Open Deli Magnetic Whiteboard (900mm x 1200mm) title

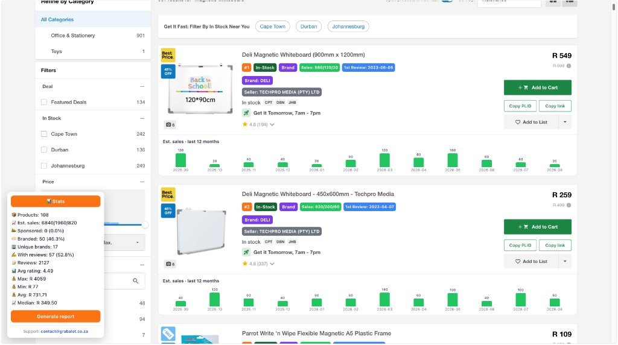tap(303, 55)
